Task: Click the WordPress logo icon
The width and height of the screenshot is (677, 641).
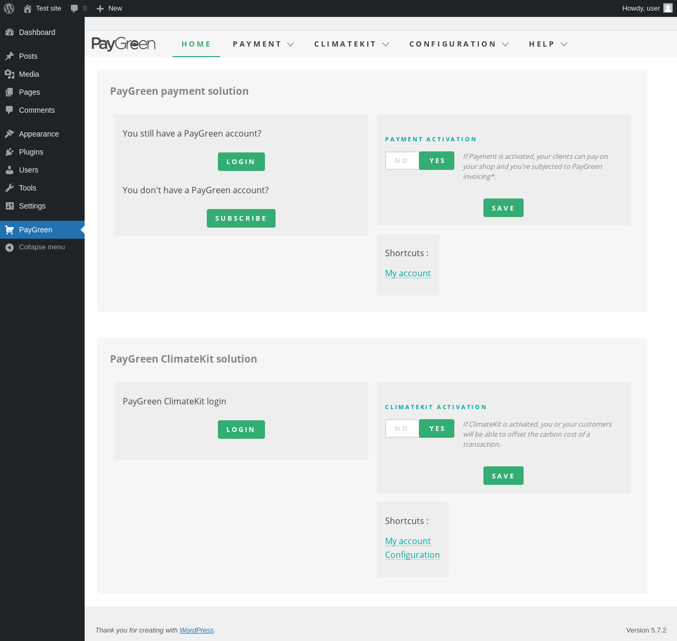Action: 9,8
